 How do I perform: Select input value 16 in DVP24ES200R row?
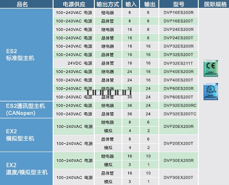130,29
